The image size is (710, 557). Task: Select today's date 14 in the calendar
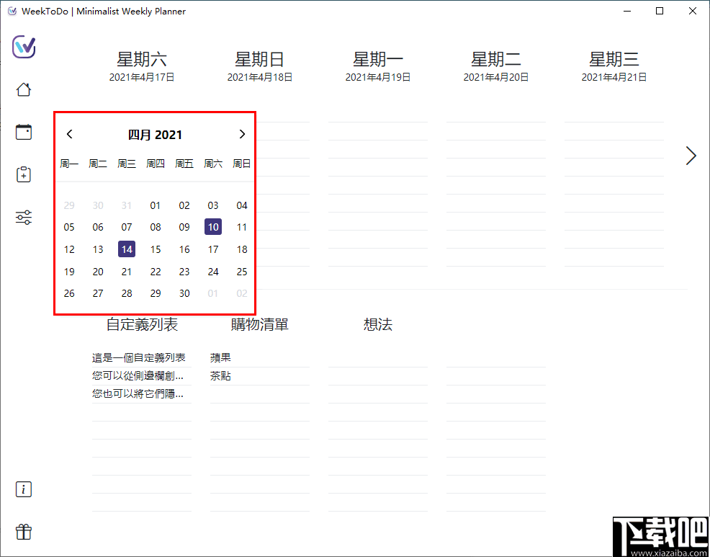(127, 249)
